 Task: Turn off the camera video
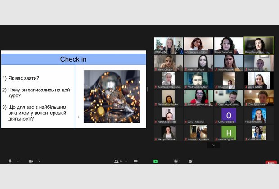(31, 161)
